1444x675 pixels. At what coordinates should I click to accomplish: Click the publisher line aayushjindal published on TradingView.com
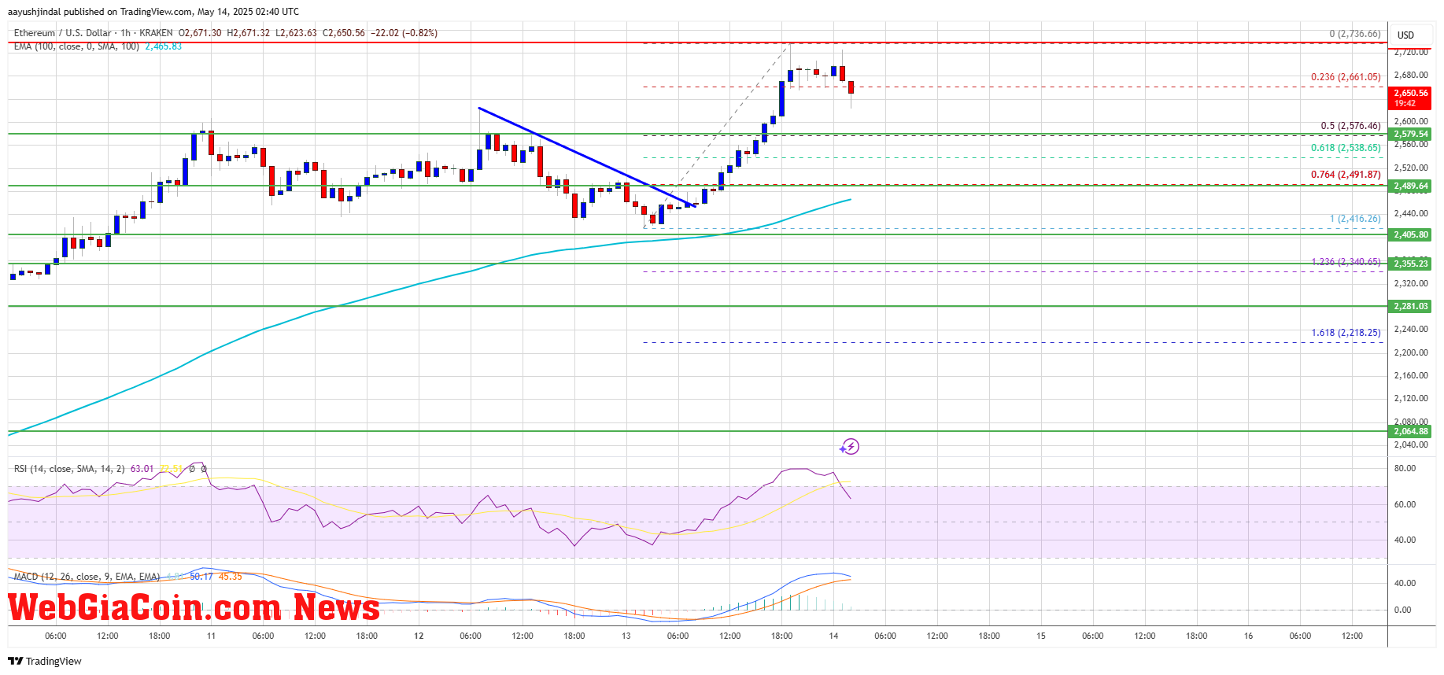(153, 12)
